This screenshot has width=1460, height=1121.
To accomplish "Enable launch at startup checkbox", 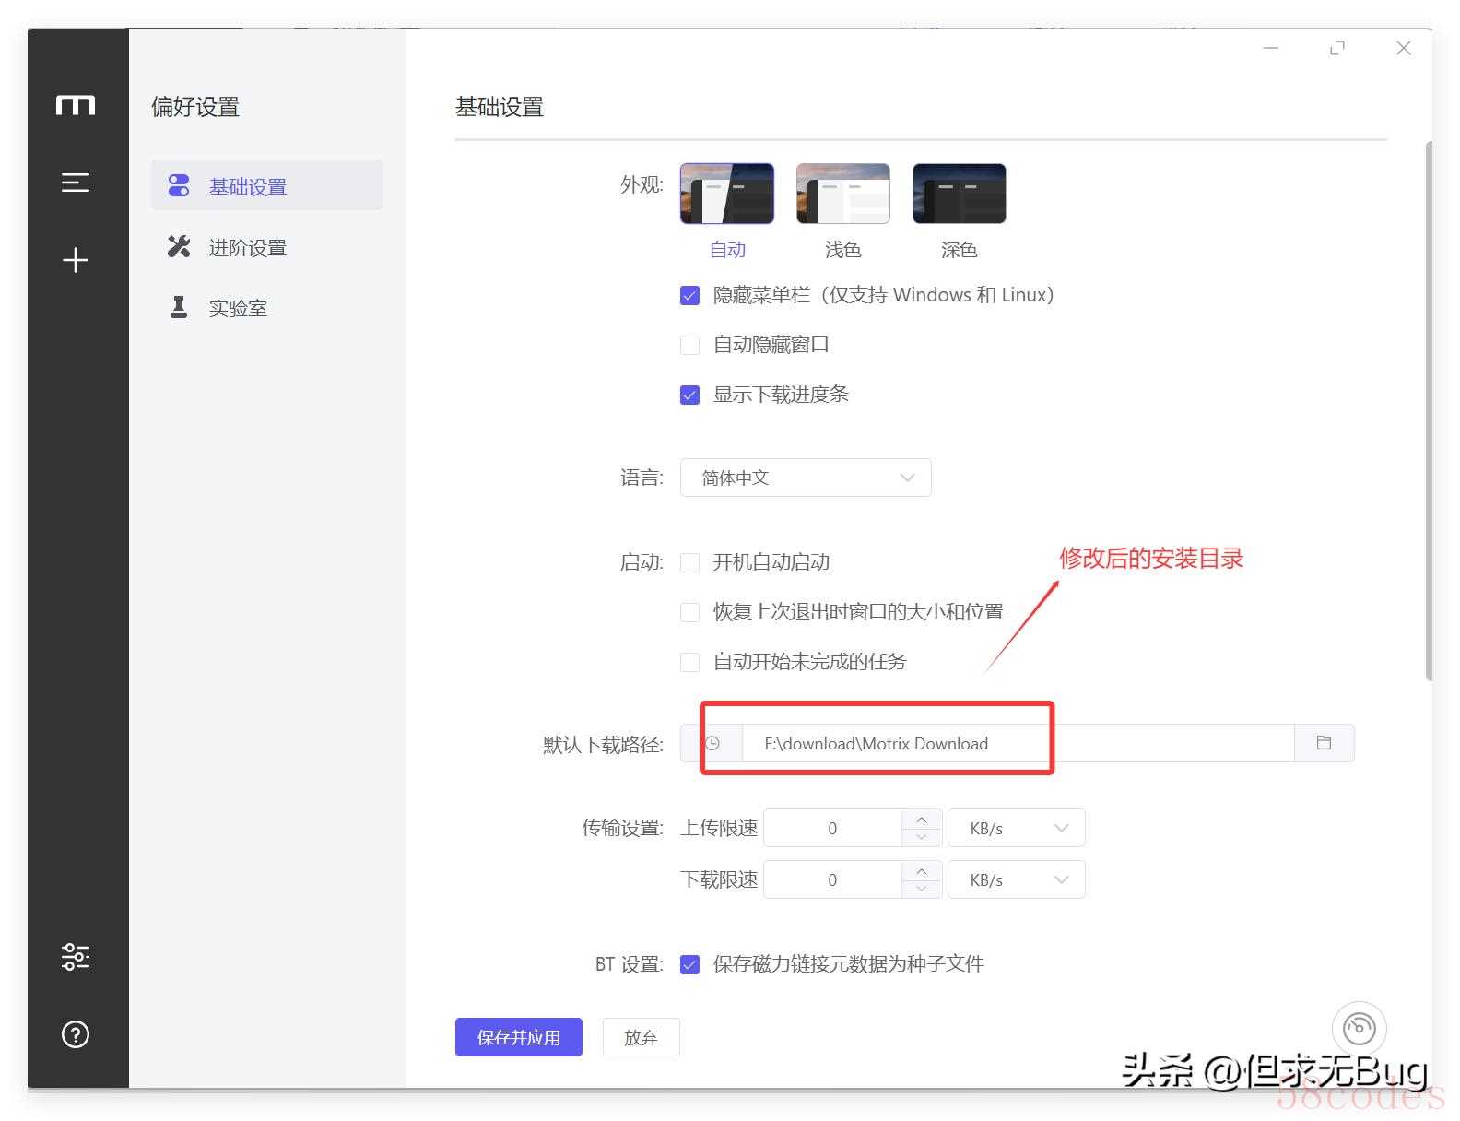I will tap(689, 563).
